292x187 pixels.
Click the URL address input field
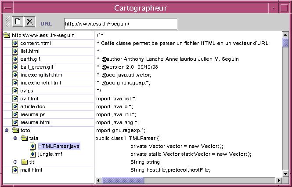tap(120, 23)
